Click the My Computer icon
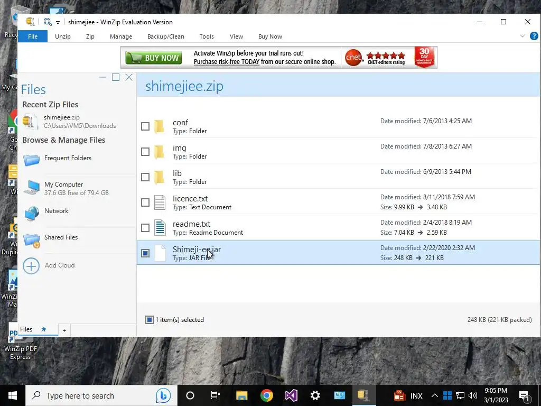The height and width of the screenshot is (406, 541). pos(32,188)
